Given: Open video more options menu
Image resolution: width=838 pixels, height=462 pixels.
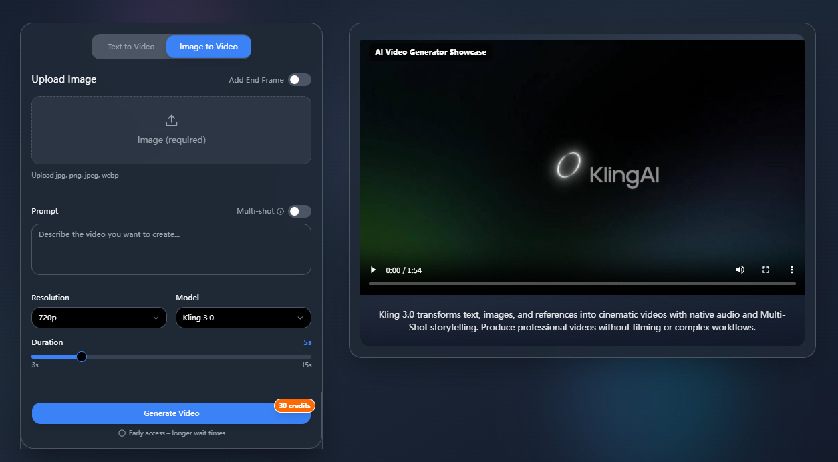Looking at the screenshot, I should [792, 270].
